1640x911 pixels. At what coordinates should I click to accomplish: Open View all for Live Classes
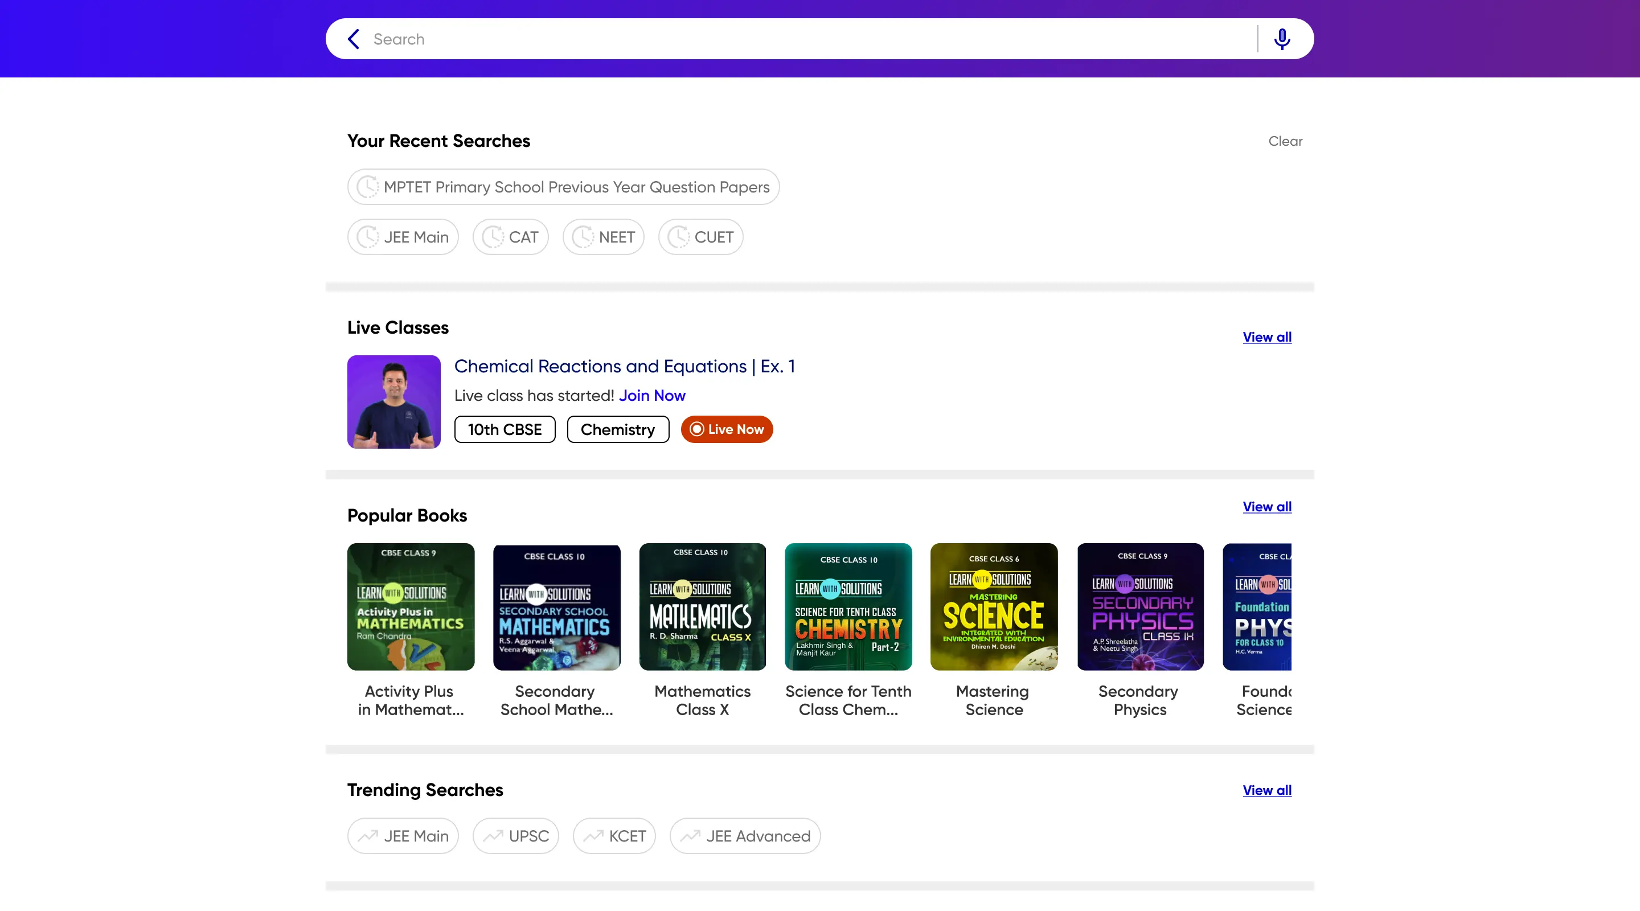click(x=1267, y=337)
